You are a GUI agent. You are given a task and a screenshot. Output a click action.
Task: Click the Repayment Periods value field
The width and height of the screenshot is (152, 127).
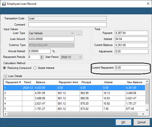[34, 57]
